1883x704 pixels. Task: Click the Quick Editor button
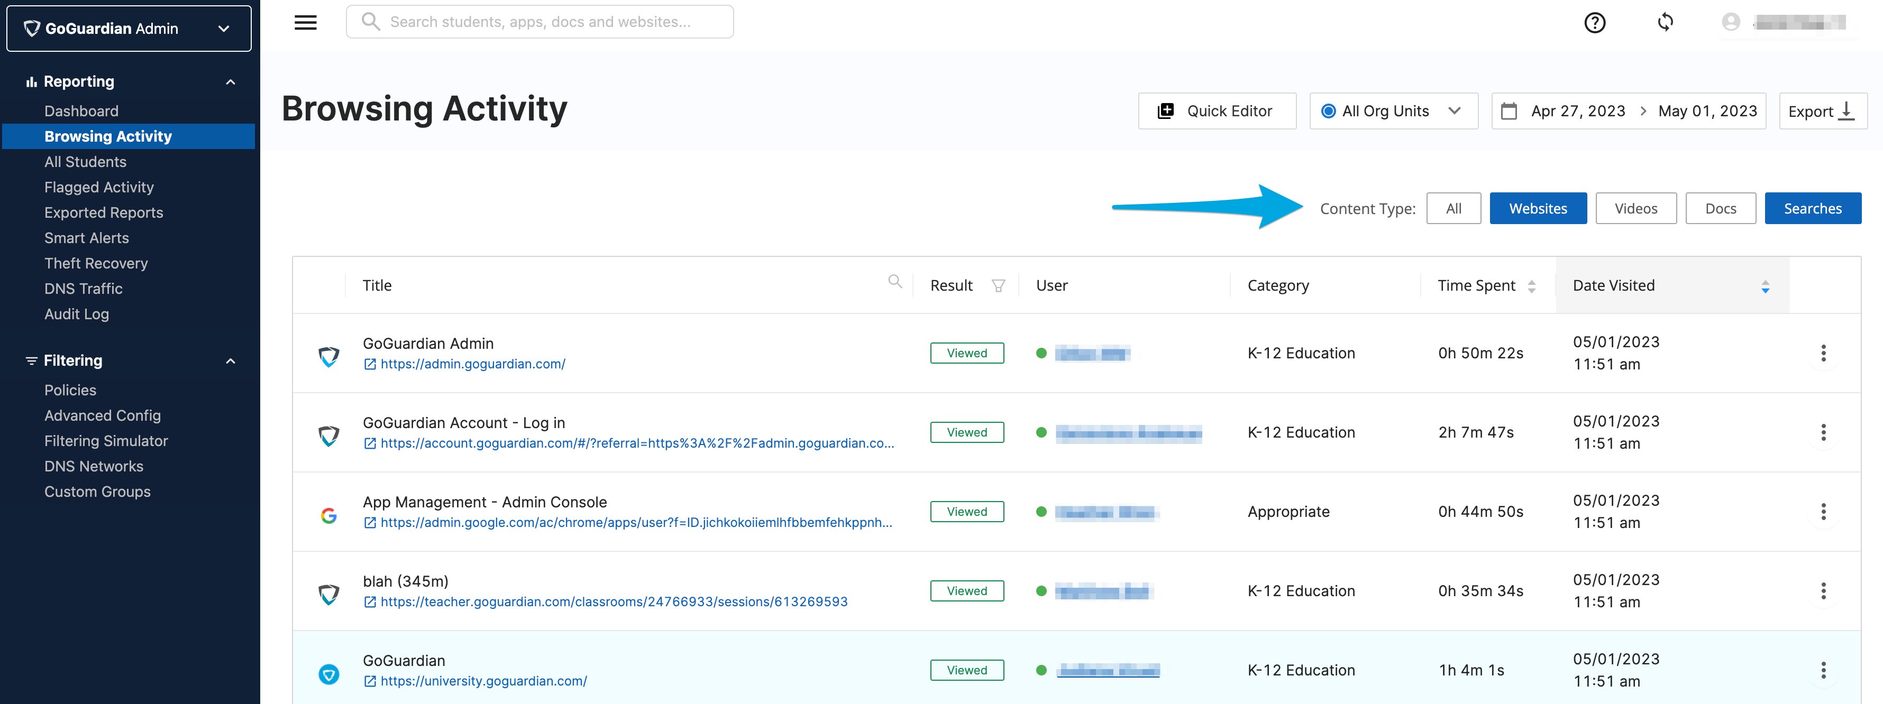pos(1217,111)
